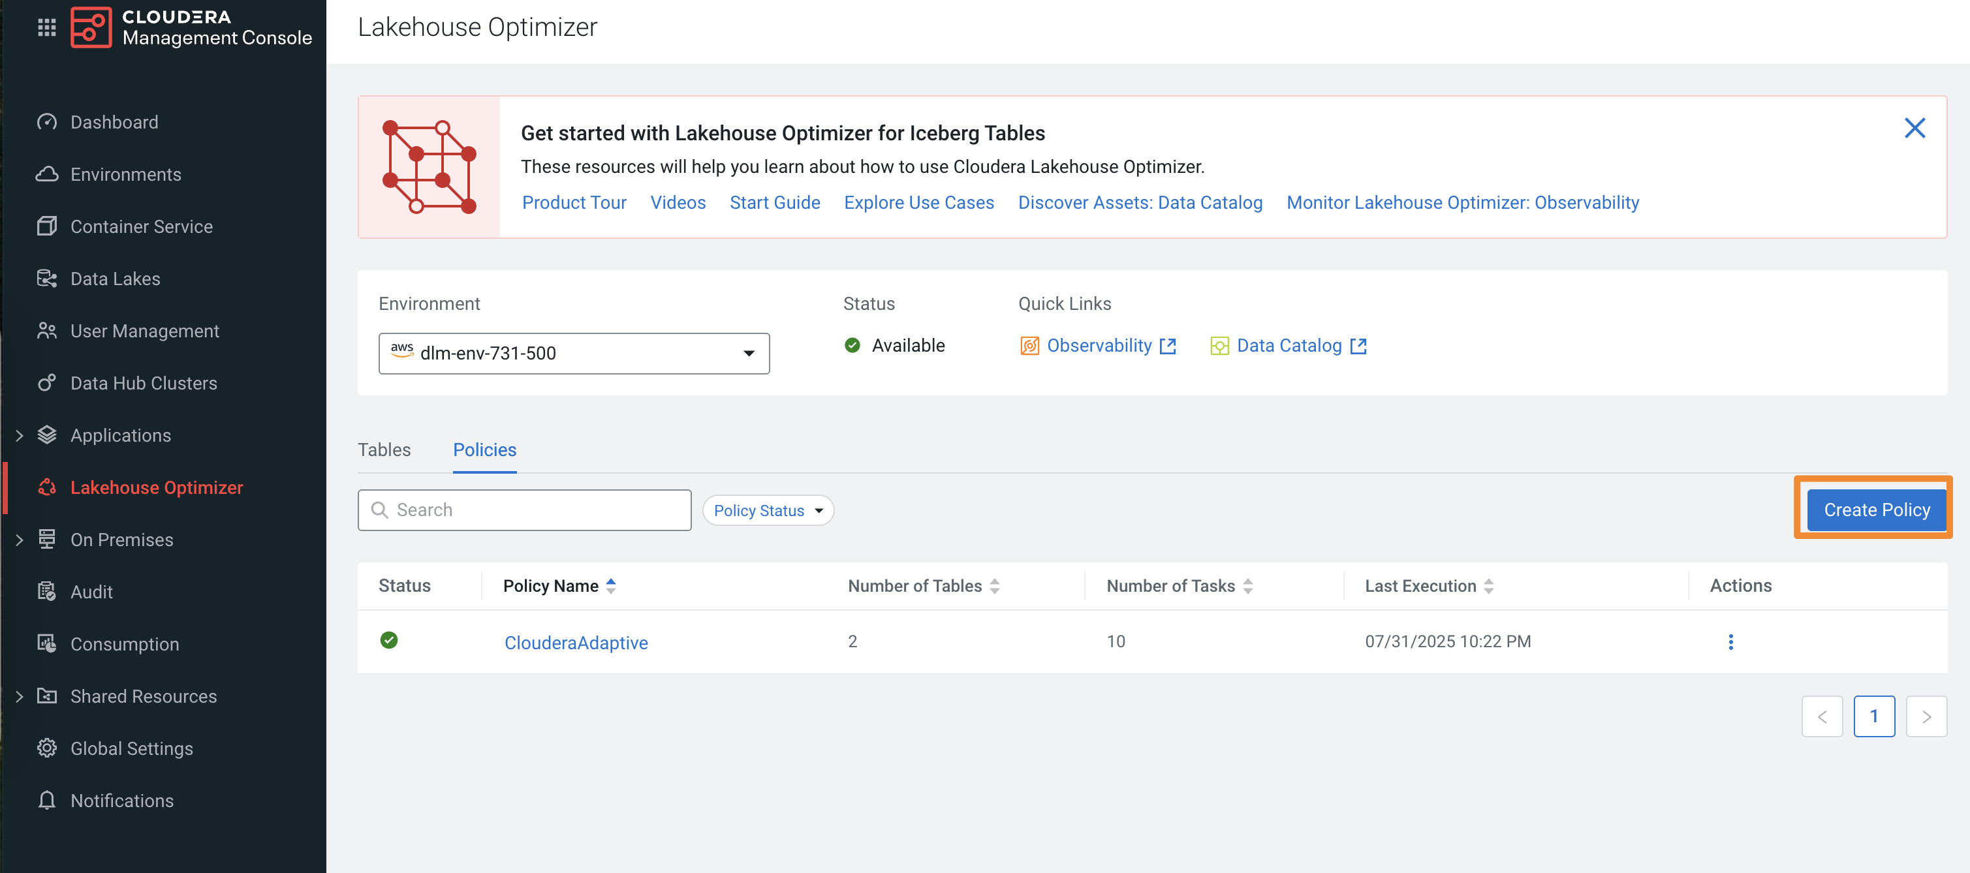Select the Policies tab
The image size is (1970, 873).
click(x=484, y=450)
